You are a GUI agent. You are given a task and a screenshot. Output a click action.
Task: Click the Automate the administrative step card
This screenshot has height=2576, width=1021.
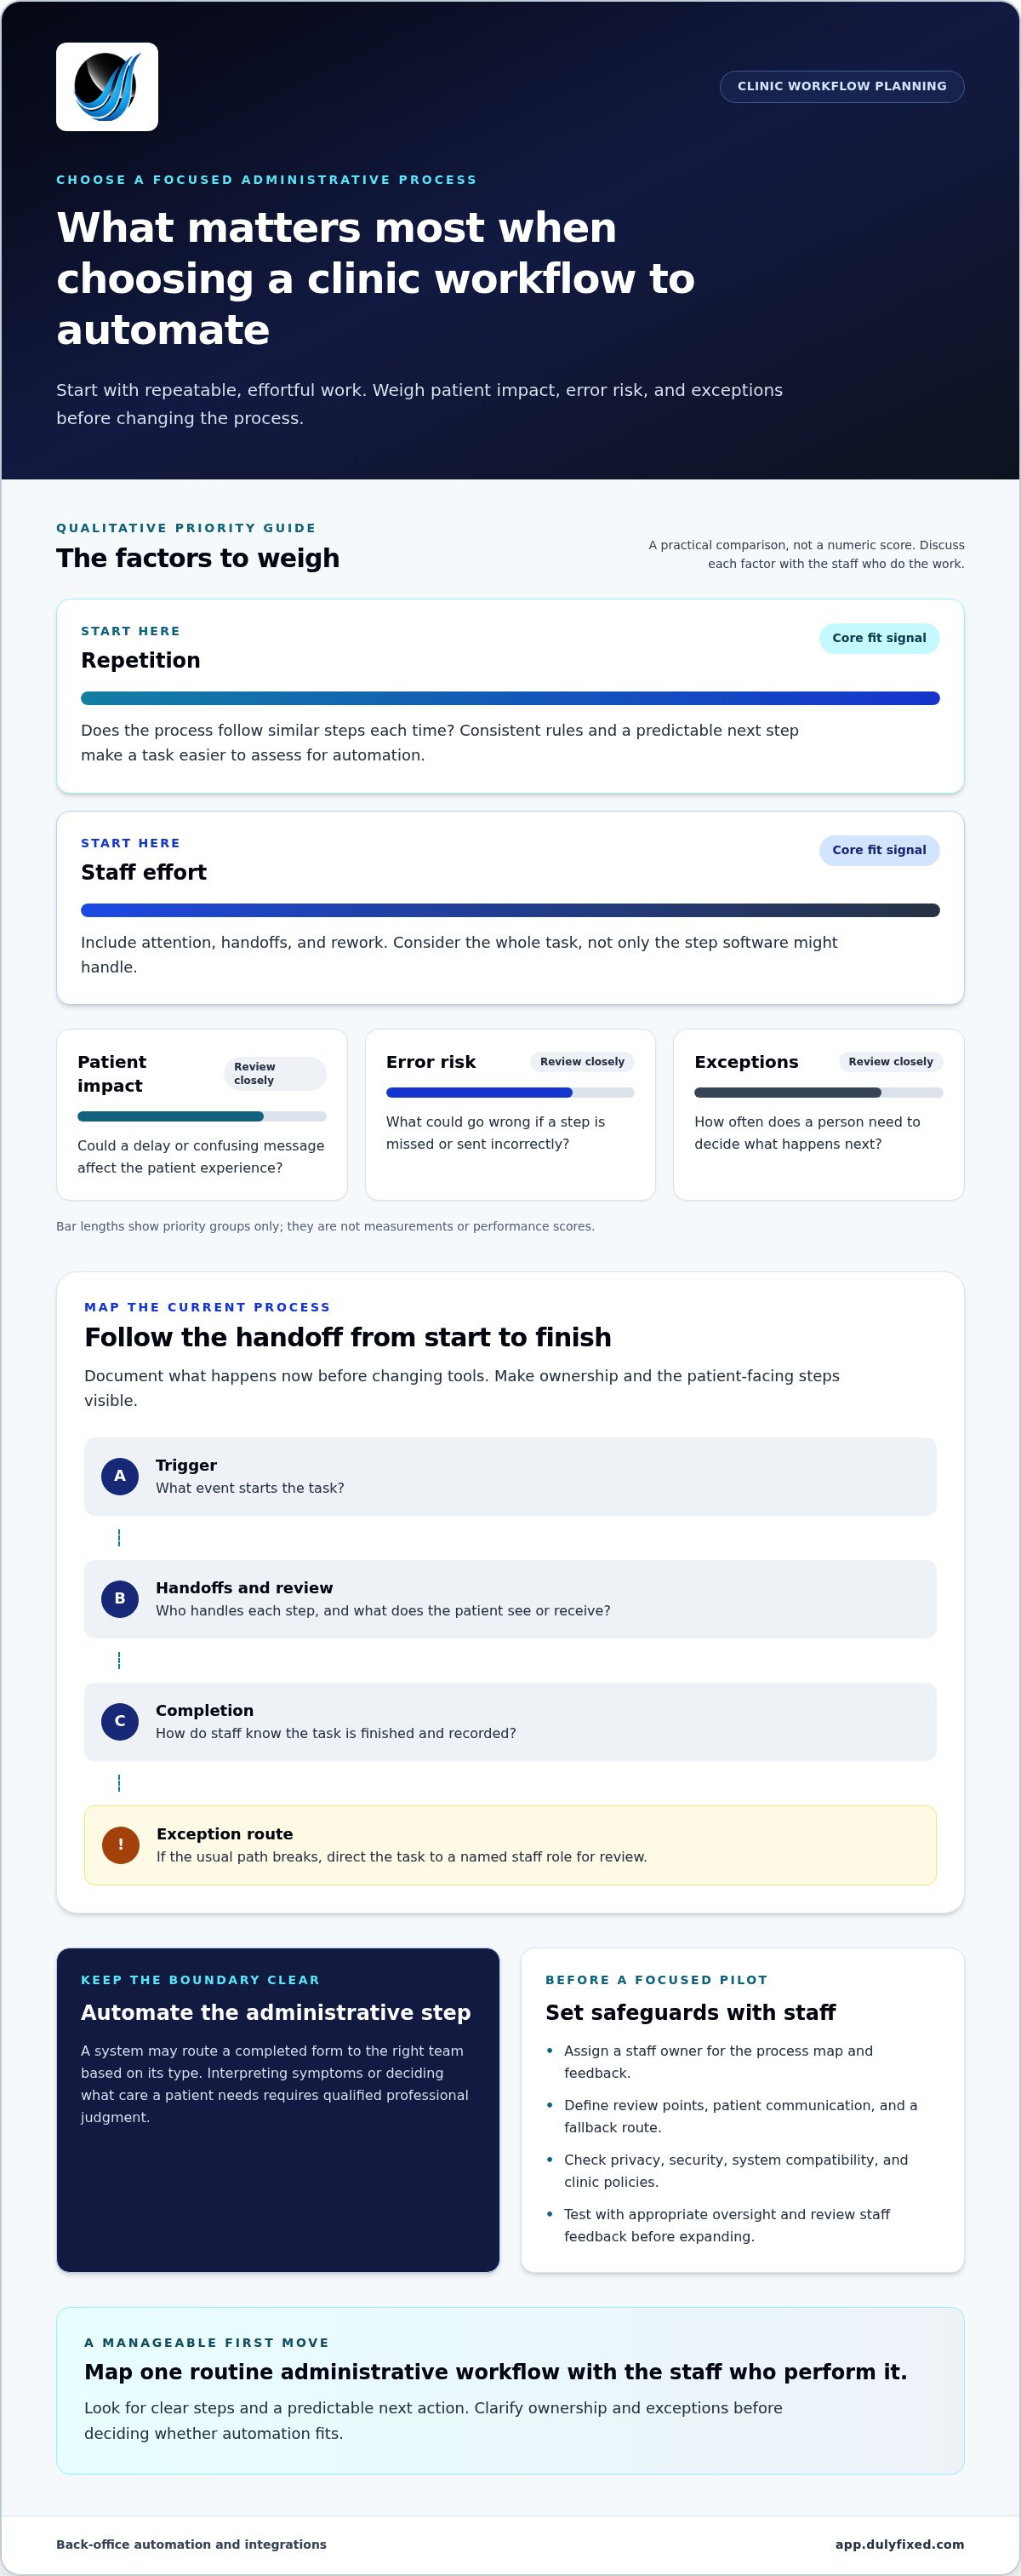click(x=277, y=2110)
